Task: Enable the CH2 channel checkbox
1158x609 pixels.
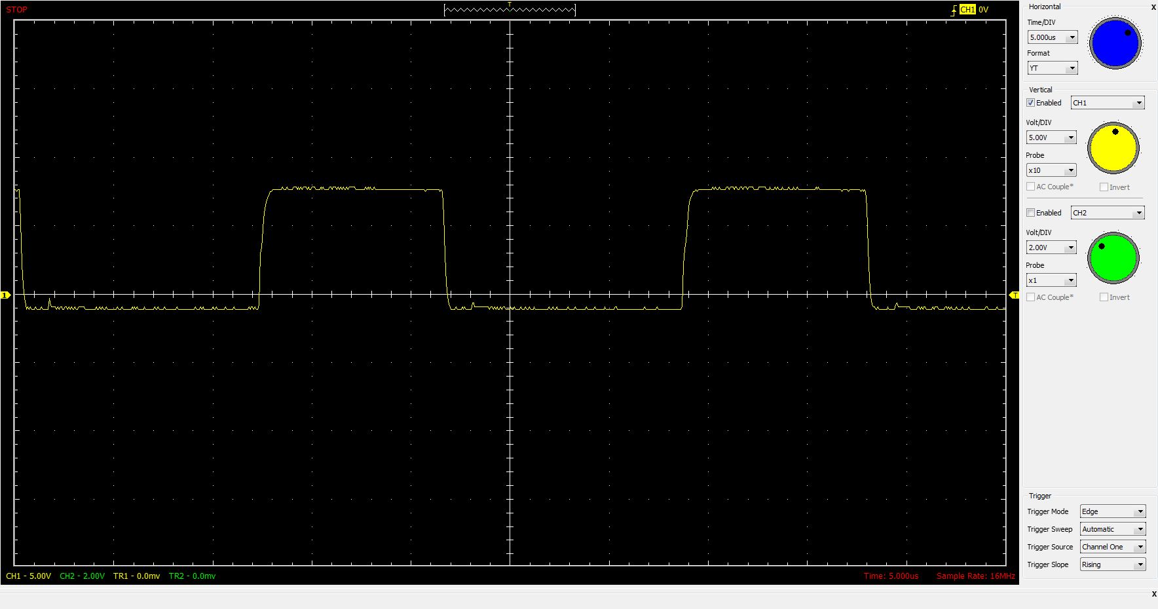Action: pyautogui.click(x=1030, y=213)
